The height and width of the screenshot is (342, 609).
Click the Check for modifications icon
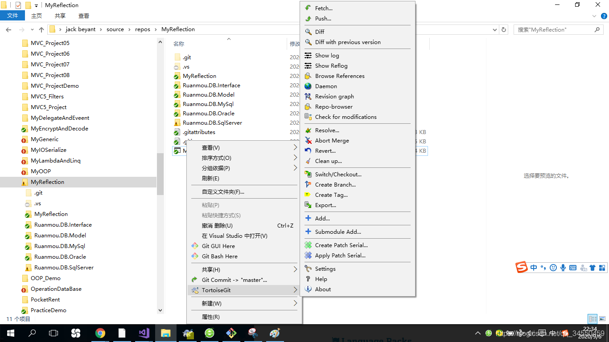(x=308, y=117)
